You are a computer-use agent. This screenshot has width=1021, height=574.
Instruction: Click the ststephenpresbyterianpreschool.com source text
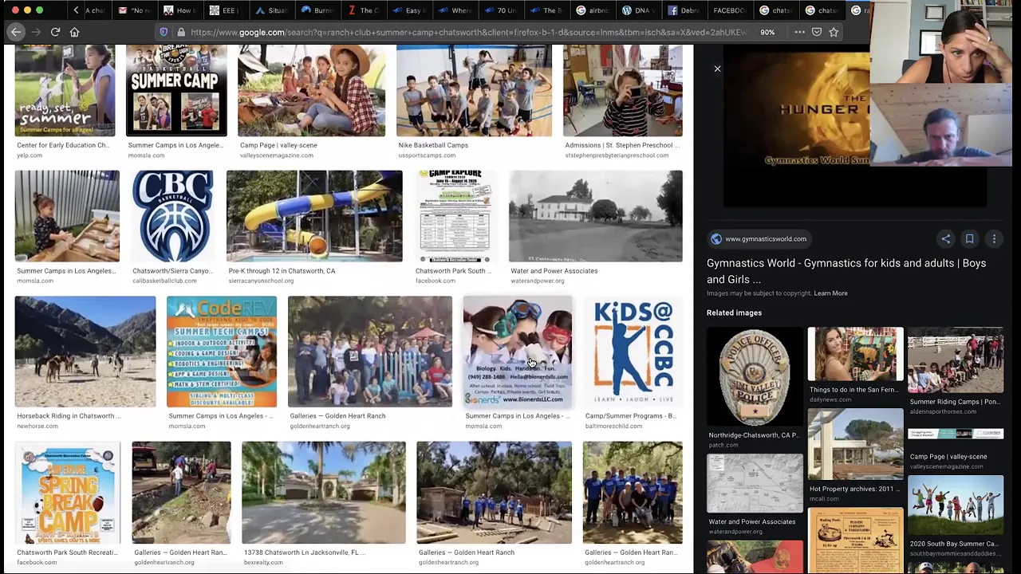617,155
